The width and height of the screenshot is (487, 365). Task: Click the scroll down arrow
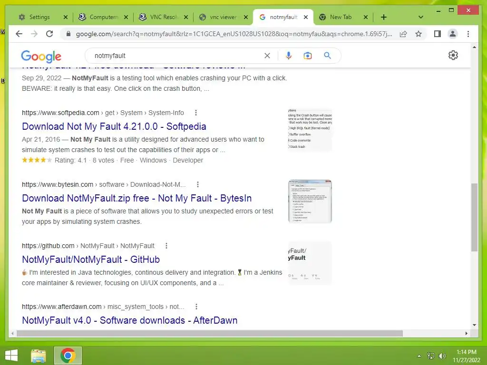474,325
